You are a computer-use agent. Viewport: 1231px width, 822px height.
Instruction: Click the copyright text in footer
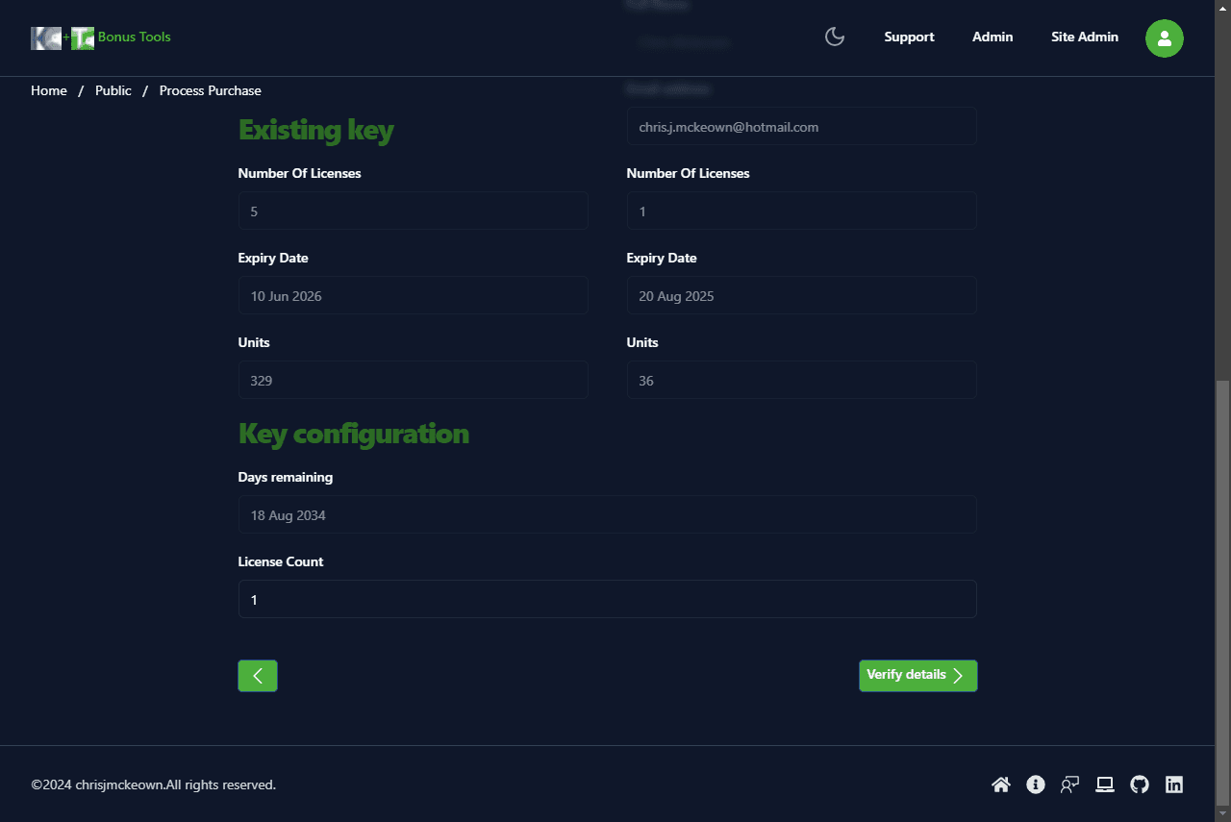(x=154, y=785)
